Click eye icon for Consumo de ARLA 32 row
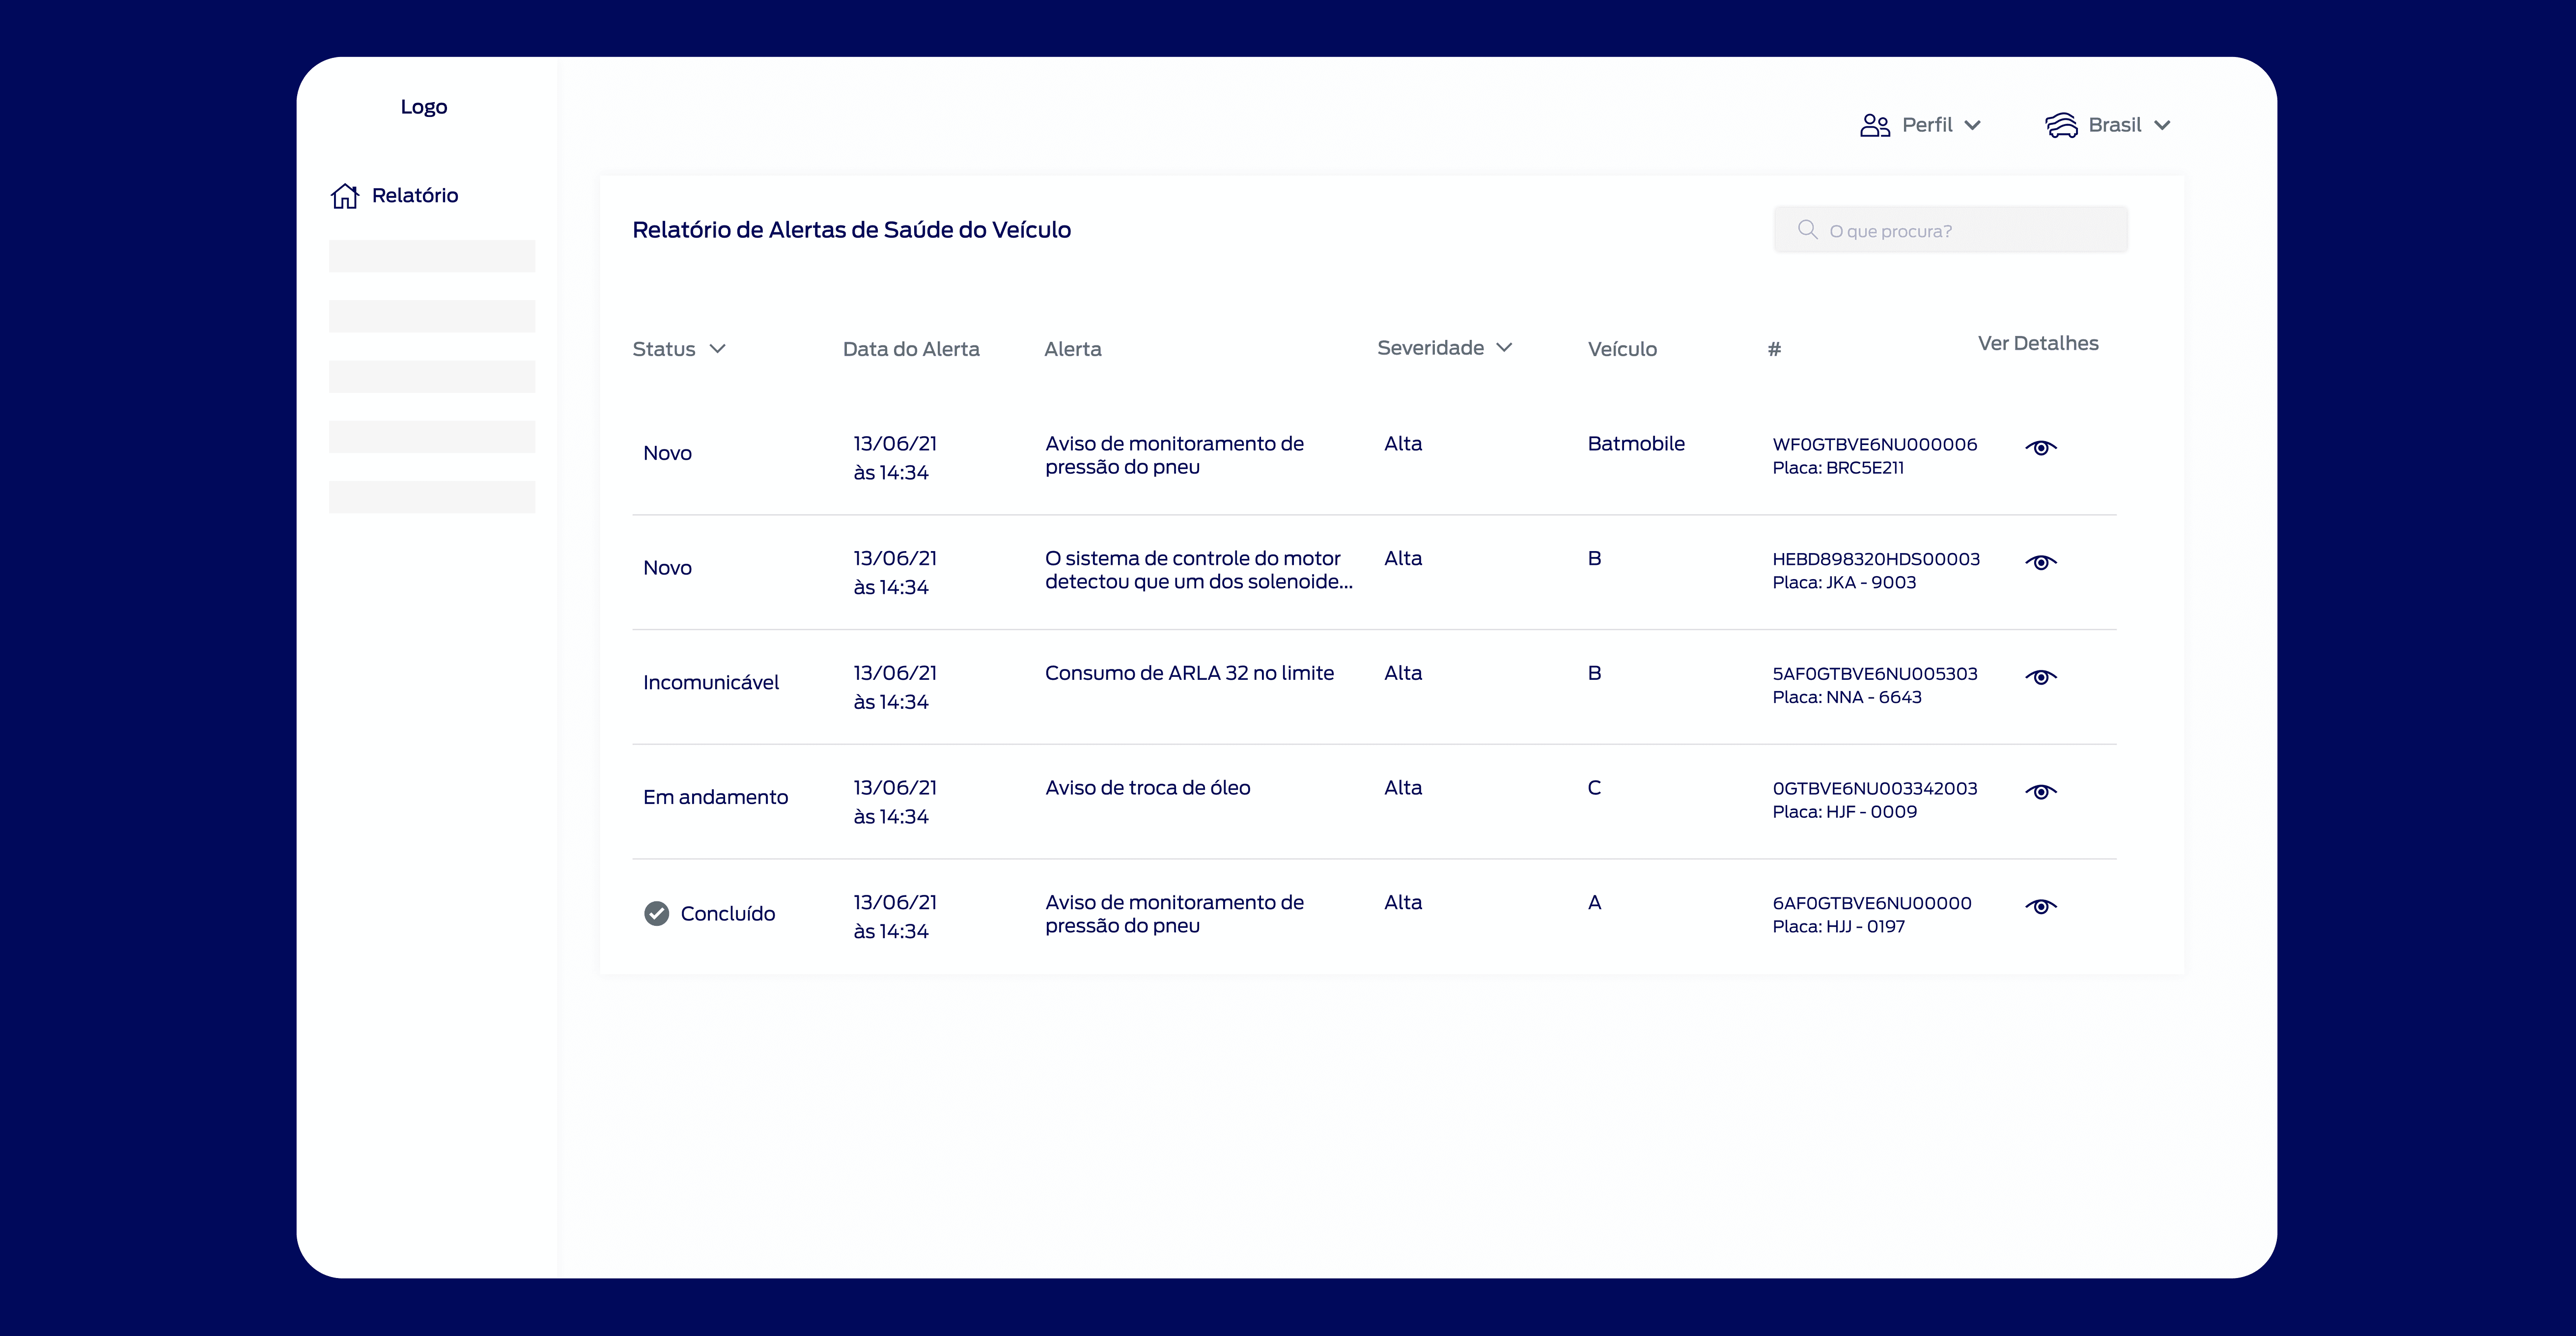2576x1336 pixels. tap(2040, 677)
